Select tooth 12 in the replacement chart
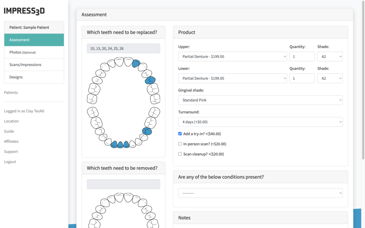 point(147,73)
